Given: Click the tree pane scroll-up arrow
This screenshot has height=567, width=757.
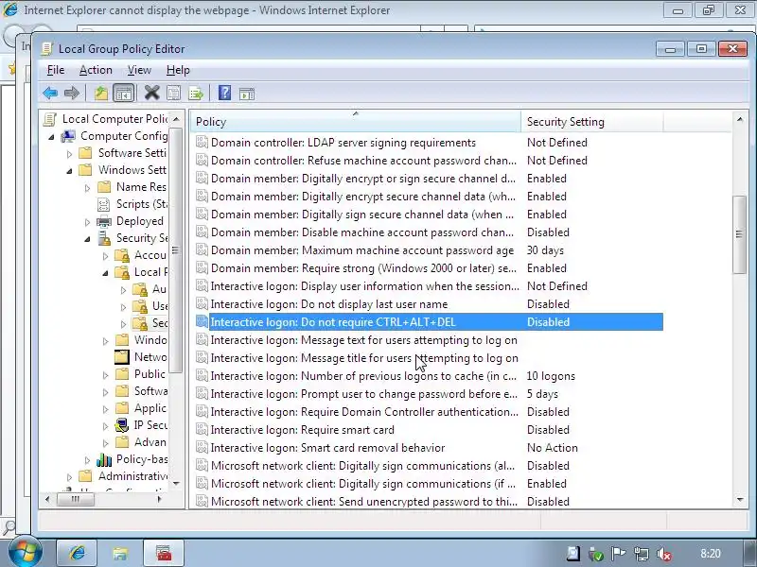Looking at the screenshot, I should [x=176, y=119].
